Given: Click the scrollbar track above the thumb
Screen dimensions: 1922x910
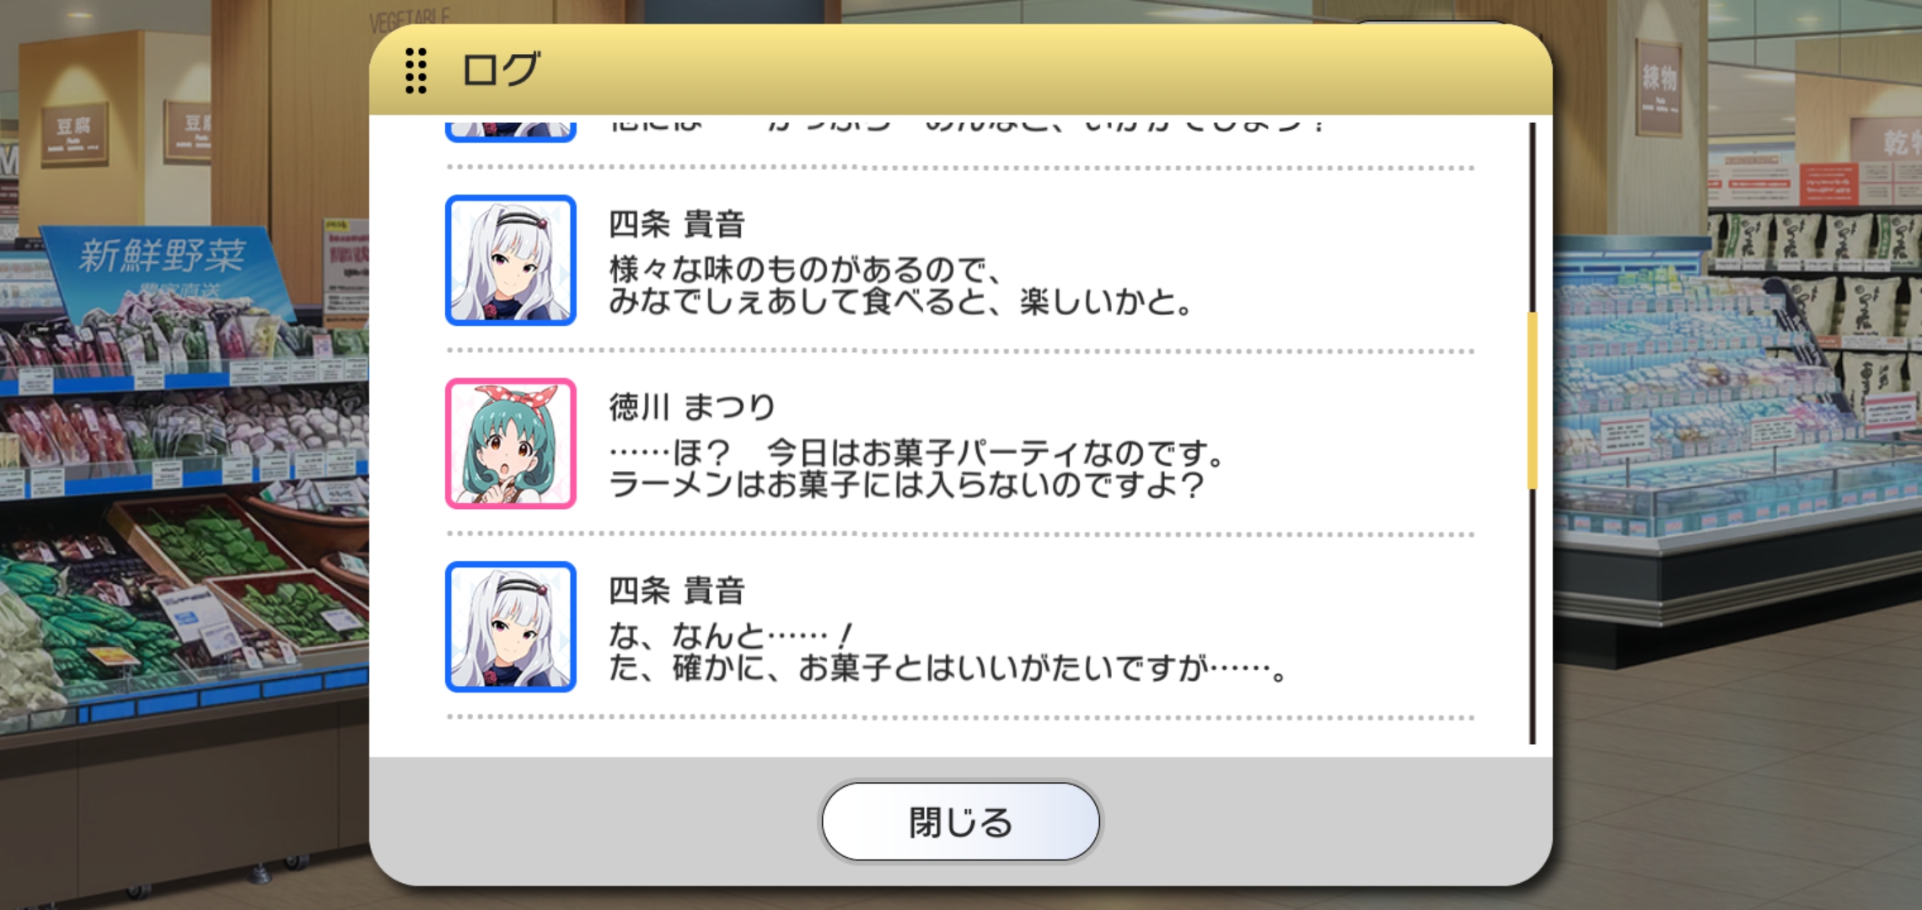Looking at the screenshot, I should click(x=1532, y=217).
